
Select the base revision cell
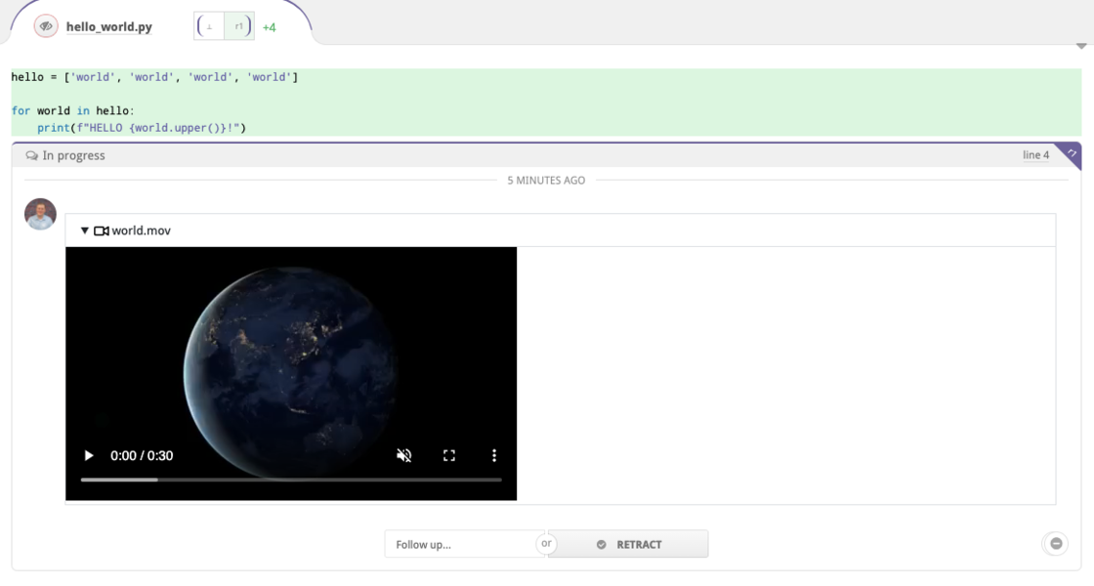pyautogui.click(x=209, y=26)
